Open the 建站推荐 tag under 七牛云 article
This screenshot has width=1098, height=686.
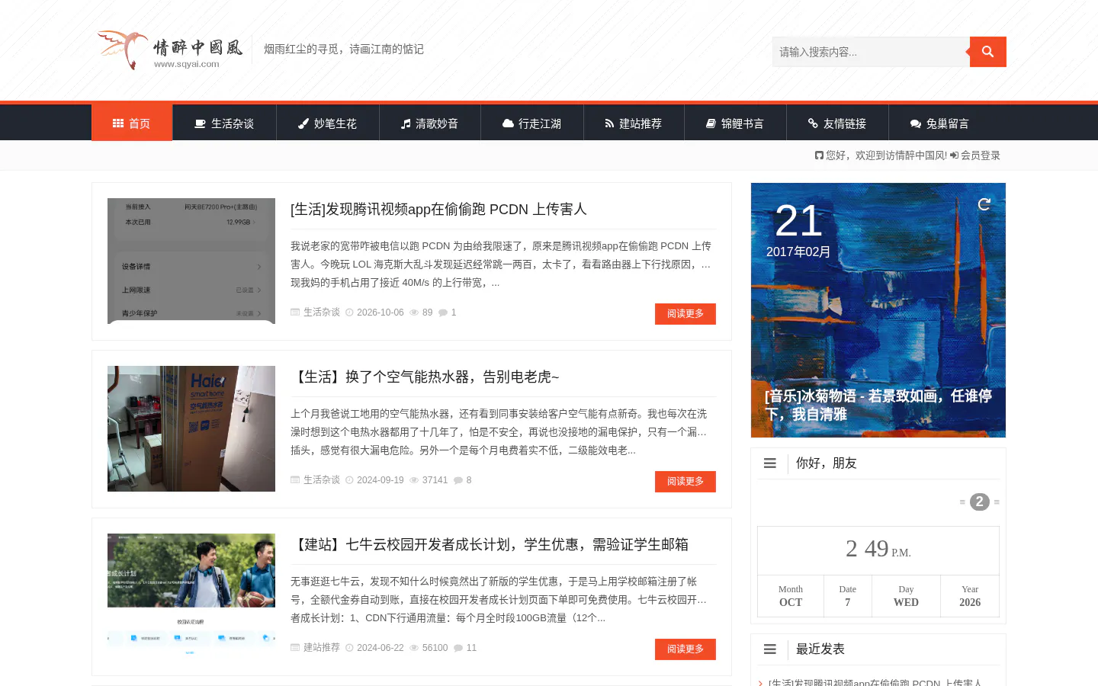(x=322, y=648)
